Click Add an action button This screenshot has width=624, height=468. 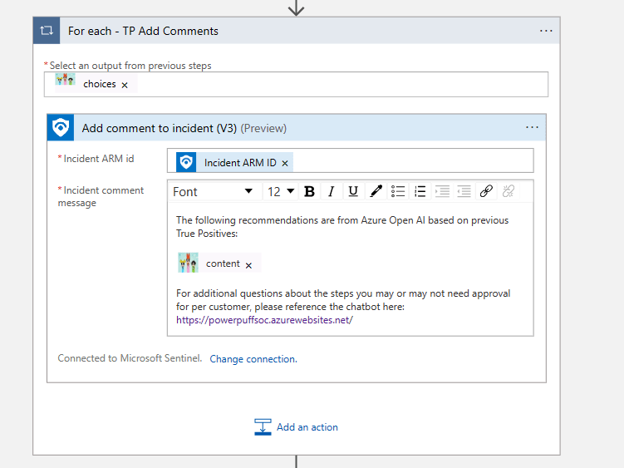[x=297, y=427]
